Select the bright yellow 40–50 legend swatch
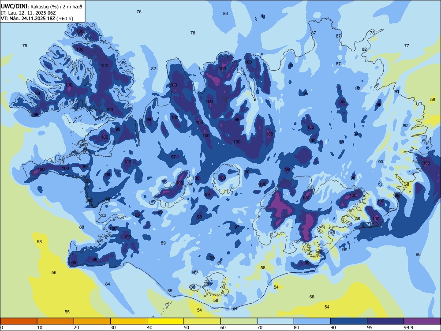Screen dimensions: 441x331 [165, 321]
